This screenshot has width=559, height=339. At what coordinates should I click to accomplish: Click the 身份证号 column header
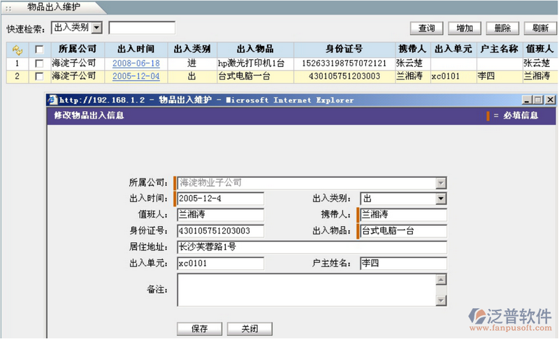click(344, 49)
